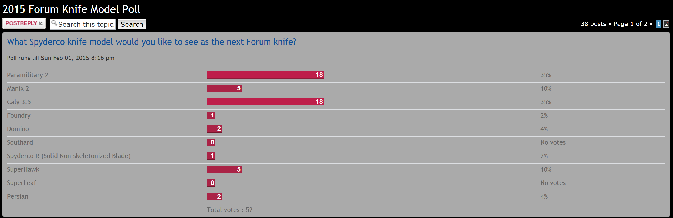Image resolution: width=673 pixels, height=218 pixels.
Task: Click the Paramilitary 2 vote bar
Action: point(265,75)
